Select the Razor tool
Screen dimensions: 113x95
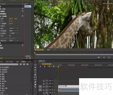click(35, 75)
